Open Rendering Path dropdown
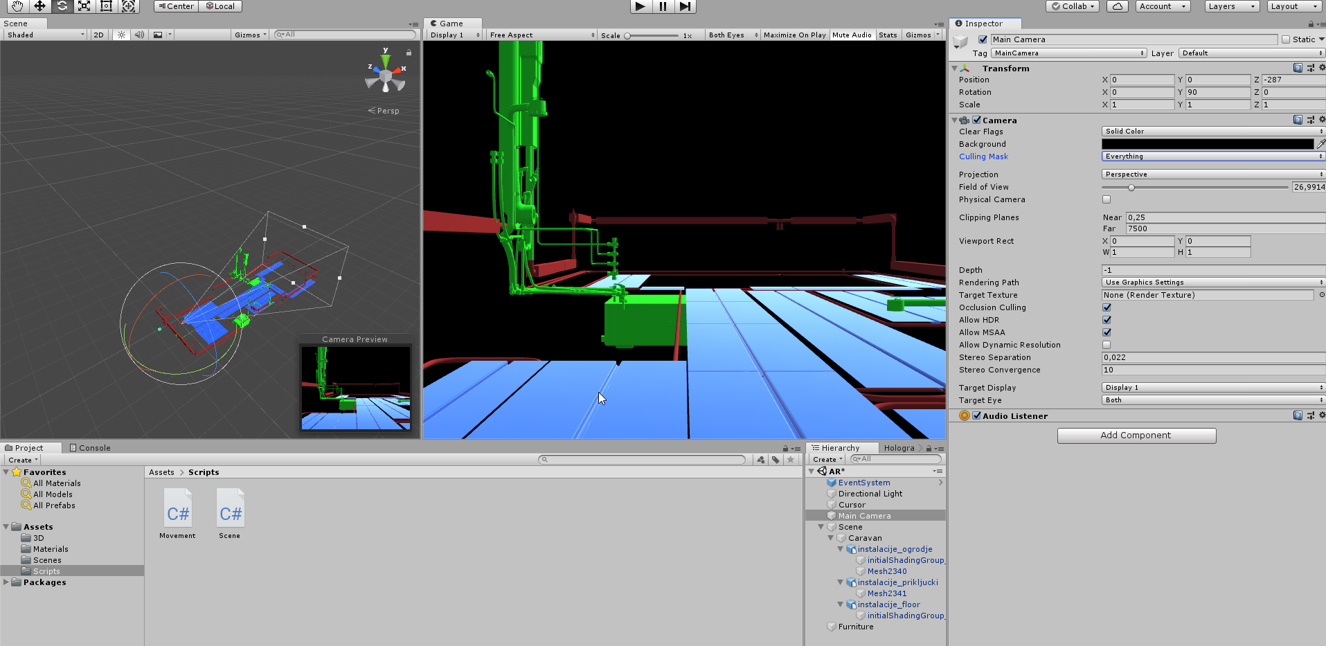Viewport: 1326px width, 646px height. click(1213, 282)
